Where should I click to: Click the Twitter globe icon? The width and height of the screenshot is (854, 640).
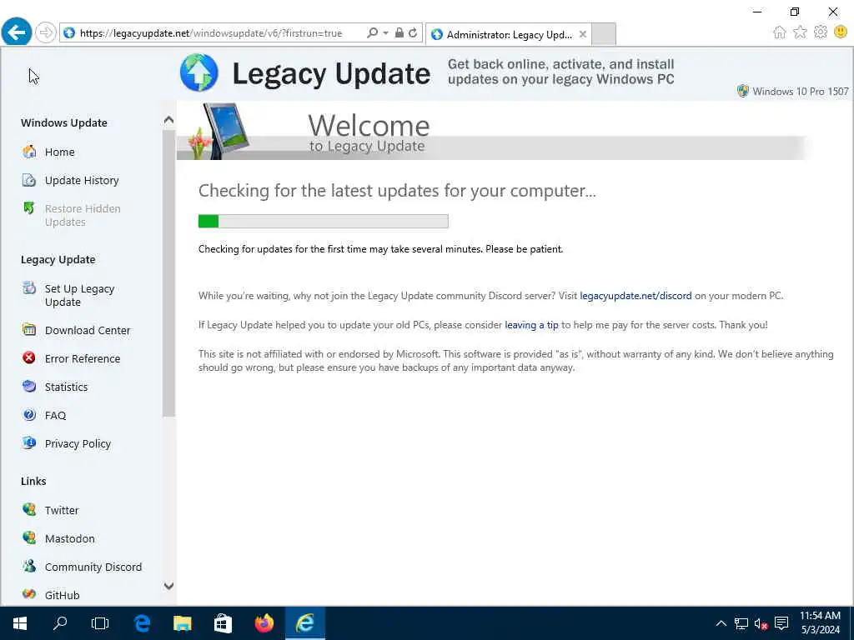pyautogui.click(x=29, y=509)
